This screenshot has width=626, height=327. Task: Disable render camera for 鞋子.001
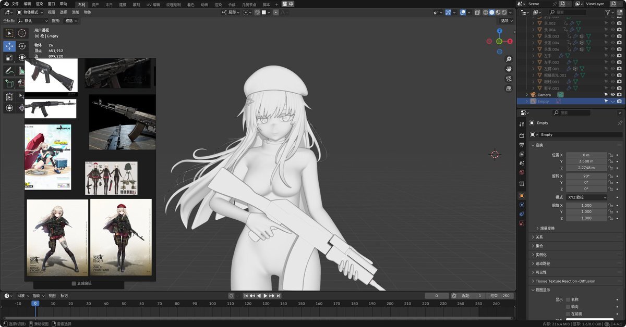click(x=619, y=88)
